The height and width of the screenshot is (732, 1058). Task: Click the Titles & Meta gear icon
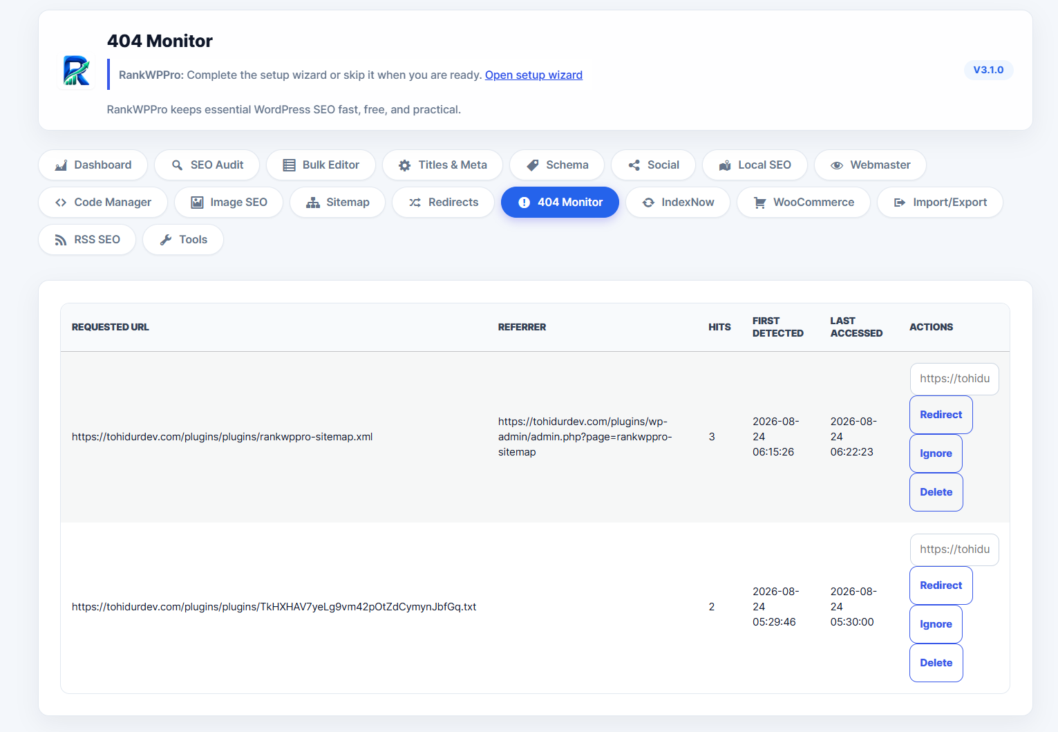click(405, 165)
